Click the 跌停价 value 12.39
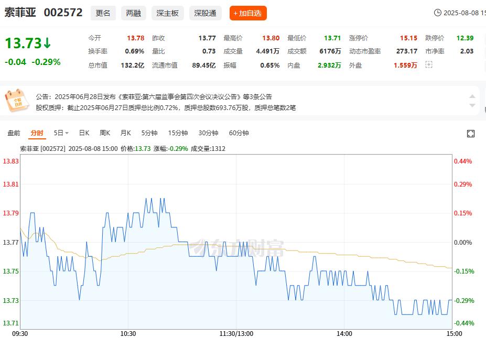 point(465,38)
